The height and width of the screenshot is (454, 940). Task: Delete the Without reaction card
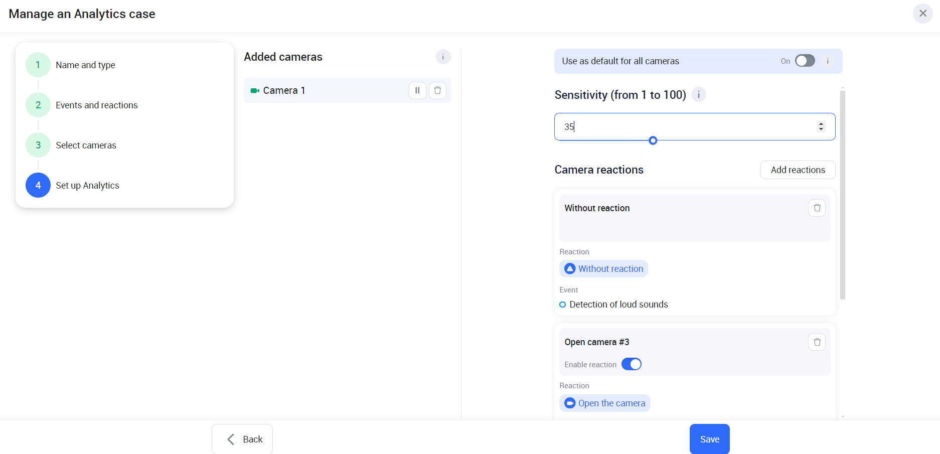click(817, 208)
